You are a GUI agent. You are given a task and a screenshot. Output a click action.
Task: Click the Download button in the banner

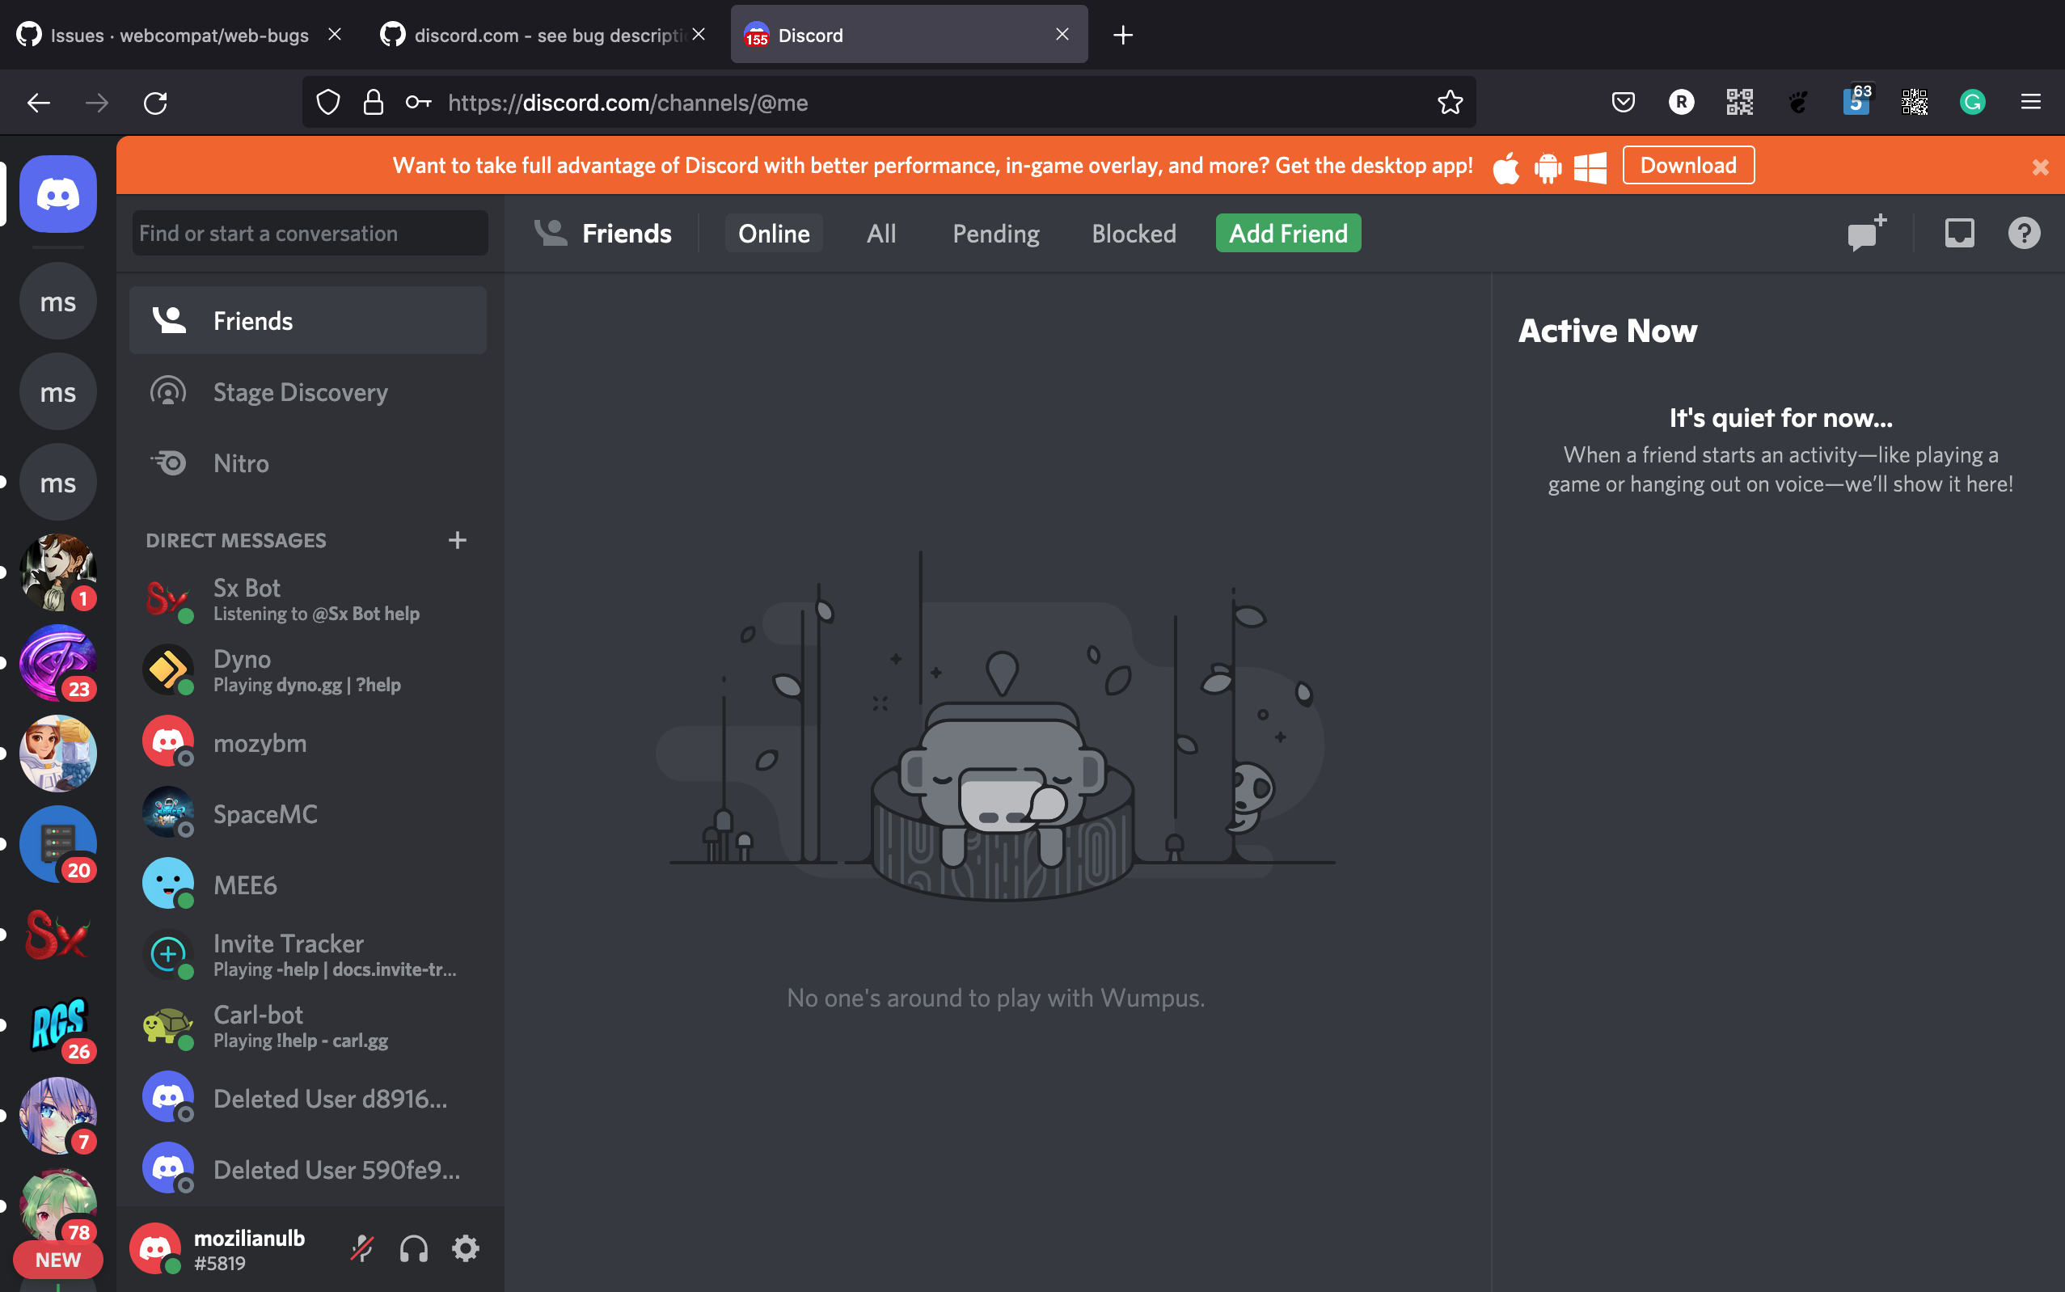[1688, 164]
